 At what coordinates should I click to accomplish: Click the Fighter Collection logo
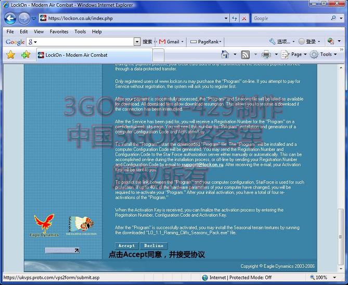81,226
